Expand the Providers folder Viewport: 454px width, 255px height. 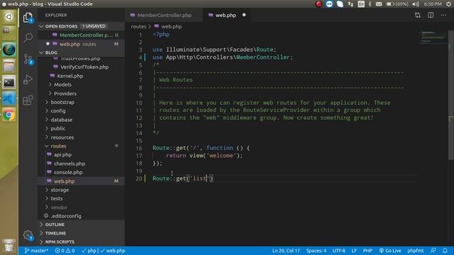[x=65, y=93]
